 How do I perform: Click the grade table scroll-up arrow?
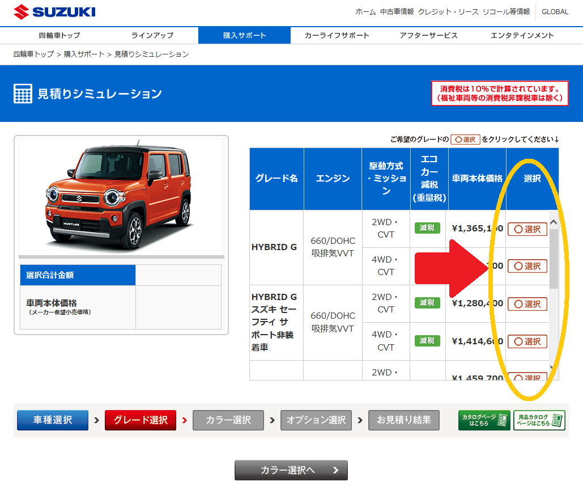click(554, 222)
